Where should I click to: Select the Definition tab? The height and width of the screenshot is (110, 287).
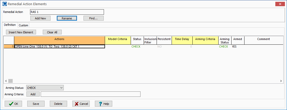tap(10, 25)
